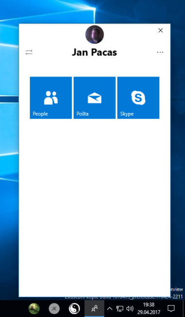Image resolution: width=185 pixels, height=317 pixels.
Task: Click Jan Pacas profile photo
Action: click(x=94, y=34)
